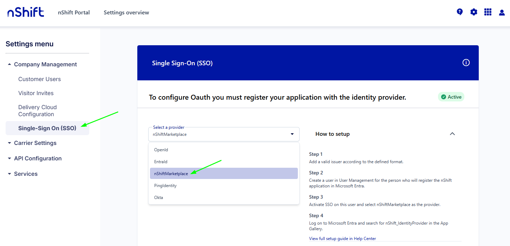Screen dimensions: 510x246
Task: Select the PingIdentity provider option
Action: (165, 185)
